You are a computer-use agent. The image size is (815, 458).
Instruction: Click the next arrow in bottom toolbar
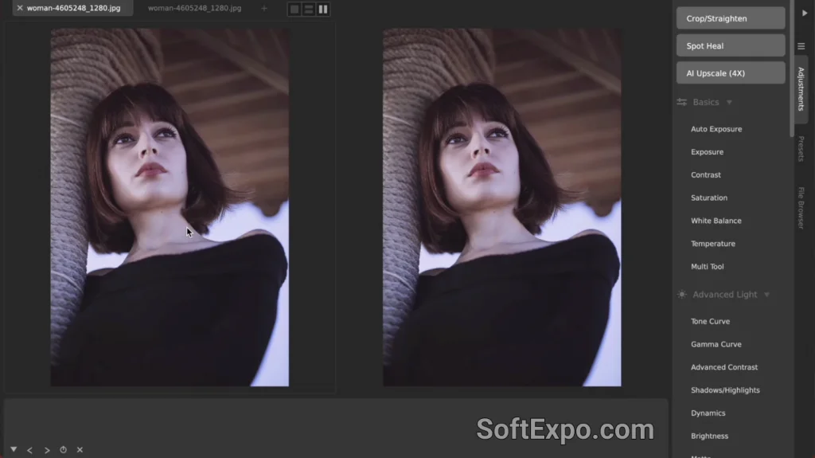coord(47,450)
